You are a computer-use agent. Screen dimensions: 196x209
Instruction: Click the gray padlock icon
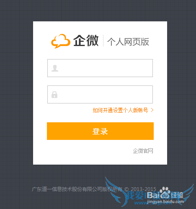point(54,95)
